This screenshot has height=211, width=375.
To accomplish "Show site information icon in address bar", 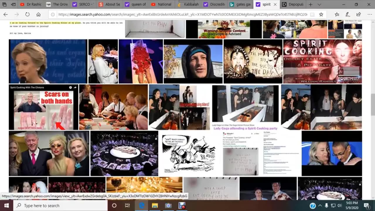I will point(53,14).
